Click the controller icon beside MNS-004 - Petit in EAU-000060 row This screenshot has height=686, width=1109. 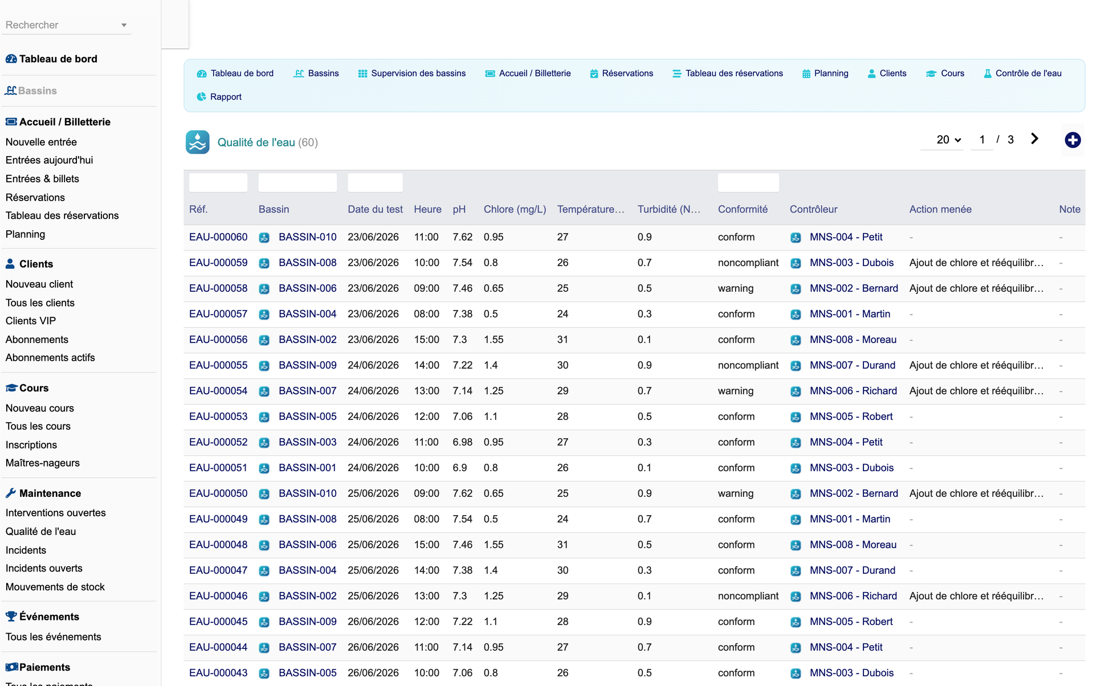coord(796,238)
